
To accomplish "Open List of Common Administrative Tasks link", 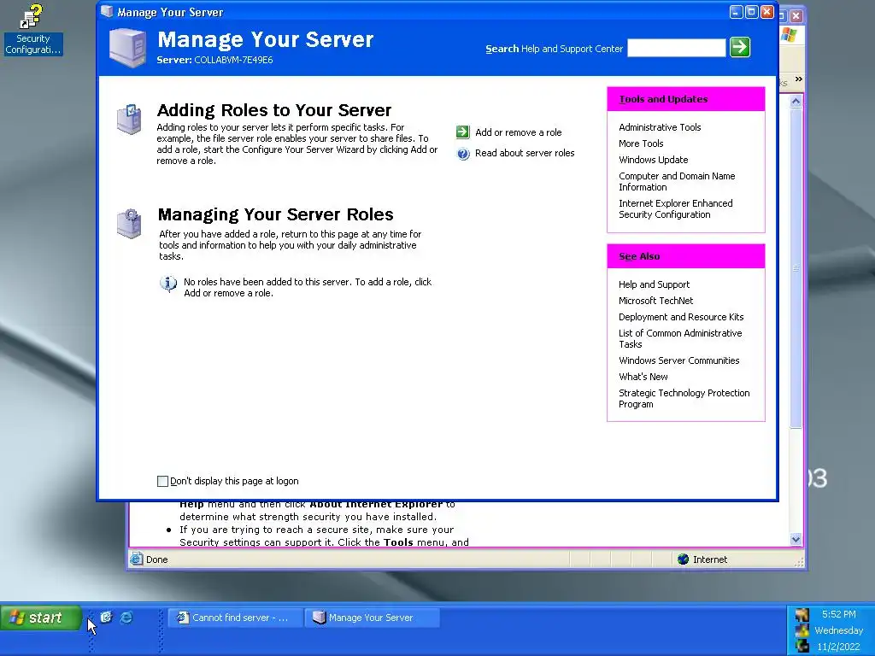I will pyautogui.click(x=680, y=338).
